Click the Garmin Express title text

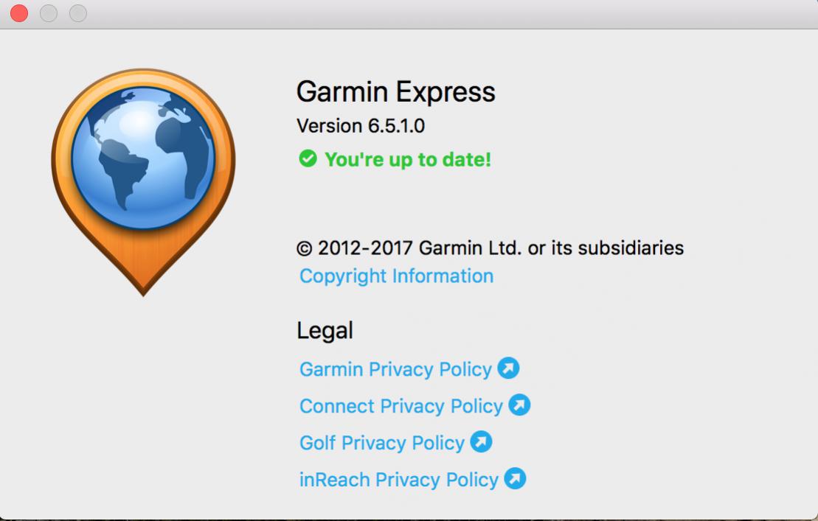pos(396,91)
